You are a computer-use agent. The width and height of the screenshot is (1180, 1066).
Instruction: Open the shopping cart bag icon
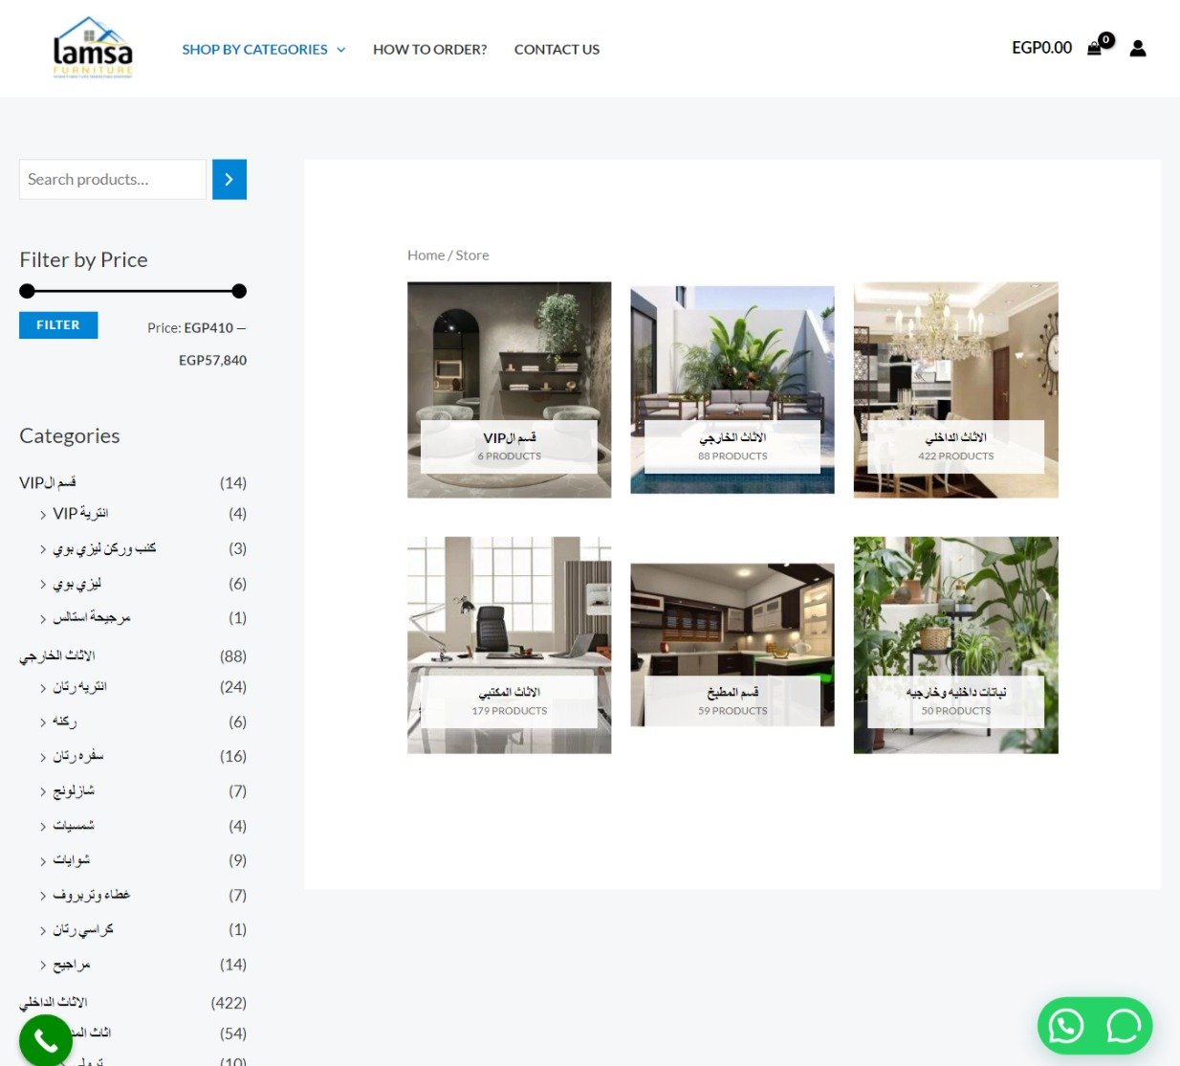(x=1094, y=48)
